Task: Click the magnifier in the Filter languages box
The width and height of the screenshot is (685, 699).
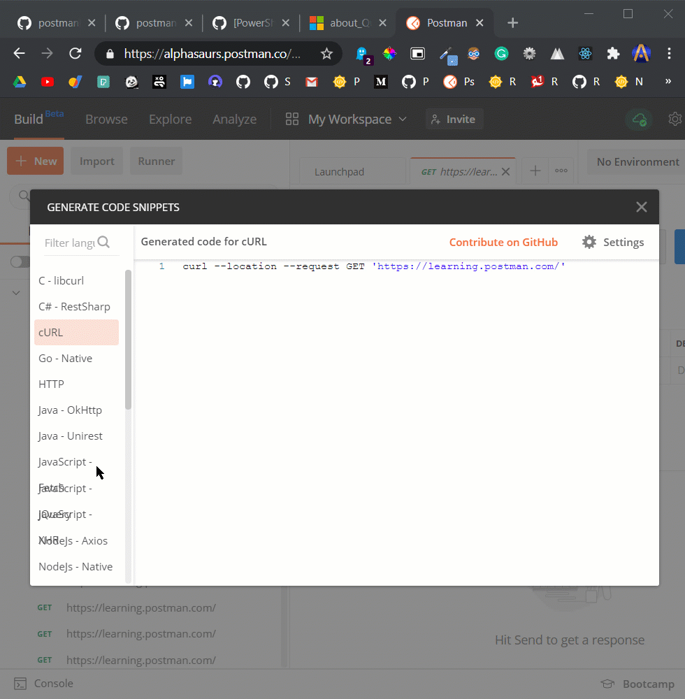Action: (x=103, y=242)
